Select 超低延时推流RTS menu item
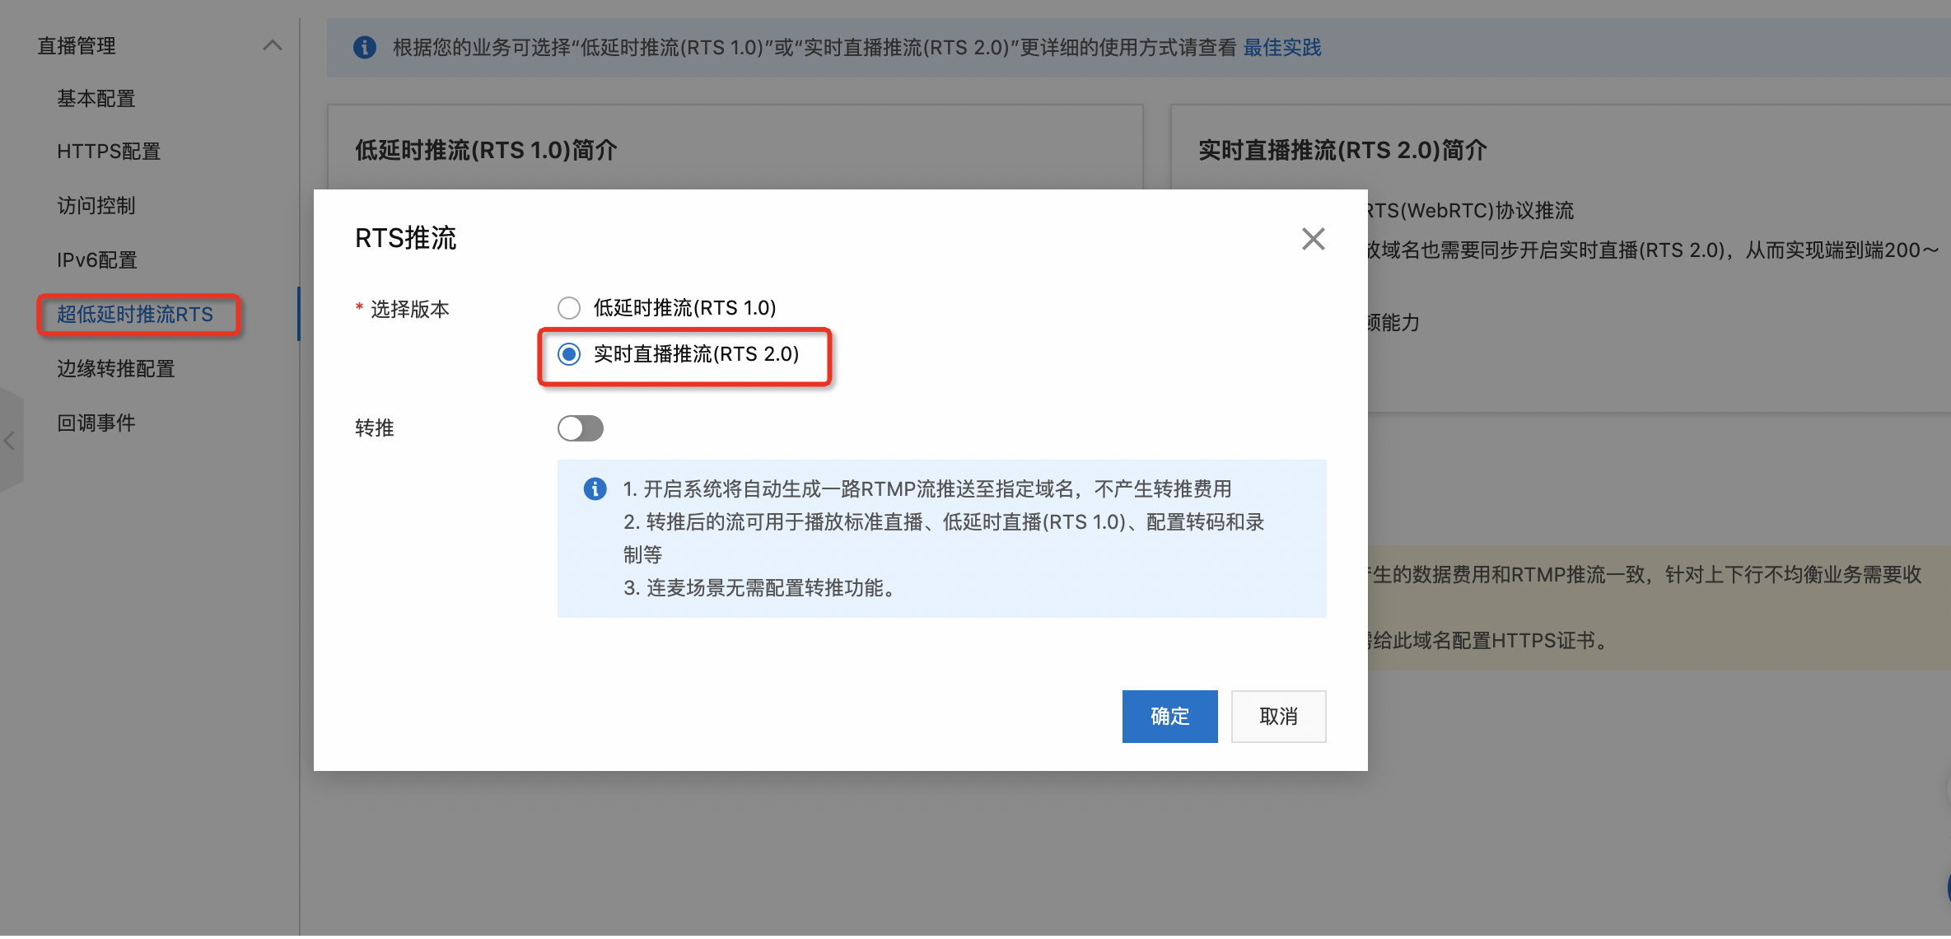Viewport: 1951px width, 939px height. [135, 315]
